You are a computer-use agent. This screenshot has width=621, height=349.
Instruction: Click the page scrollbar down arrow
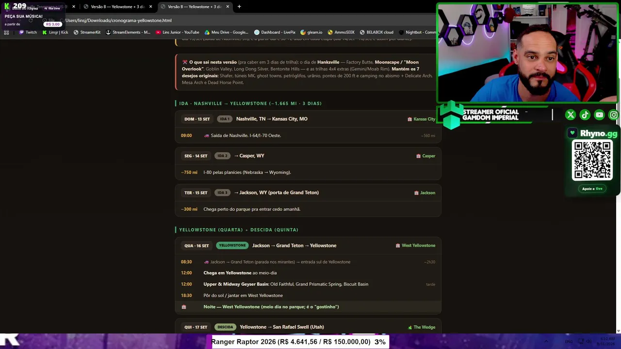pos(618,331)
